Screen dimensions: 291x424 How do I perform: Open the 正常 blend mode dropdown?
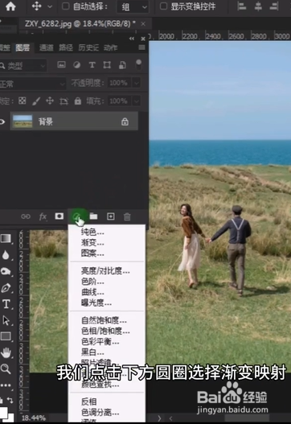(32, 84)
